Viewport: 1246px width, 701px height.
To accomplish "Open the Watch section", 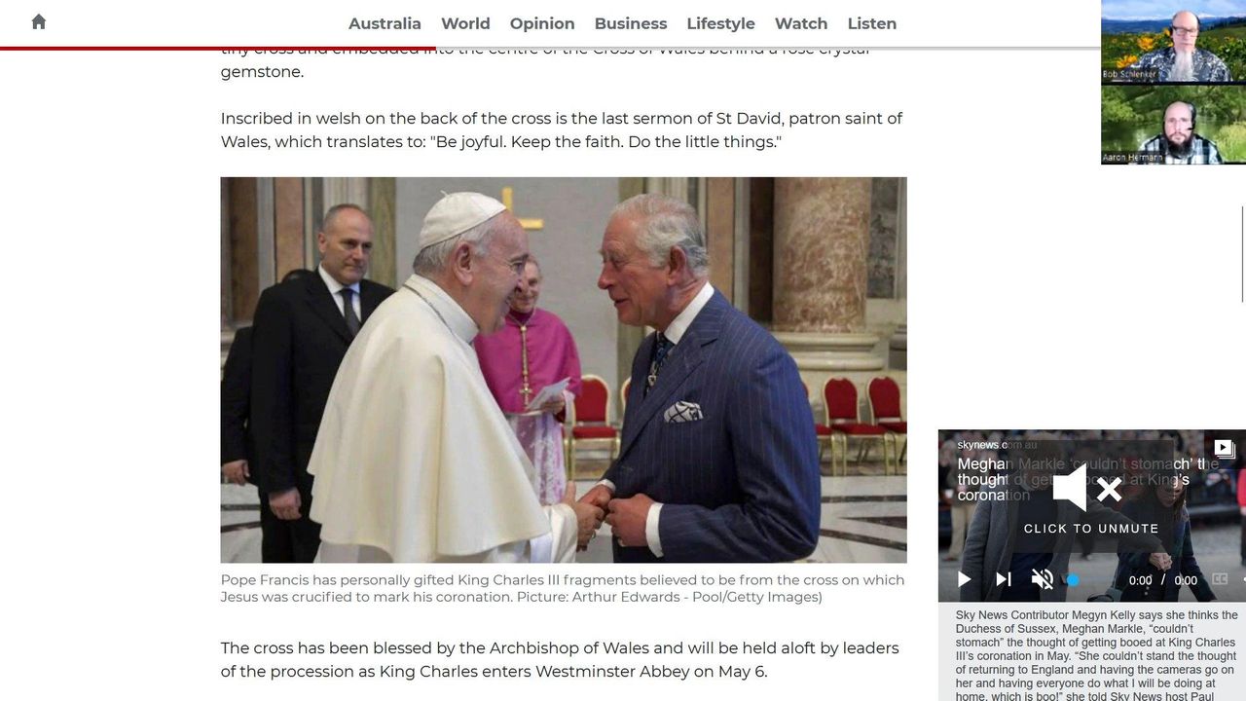I will (x=801, y=23).
